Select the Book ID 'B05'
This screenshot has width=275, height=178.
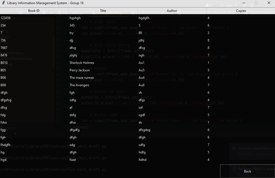click(x=3, y=70)
